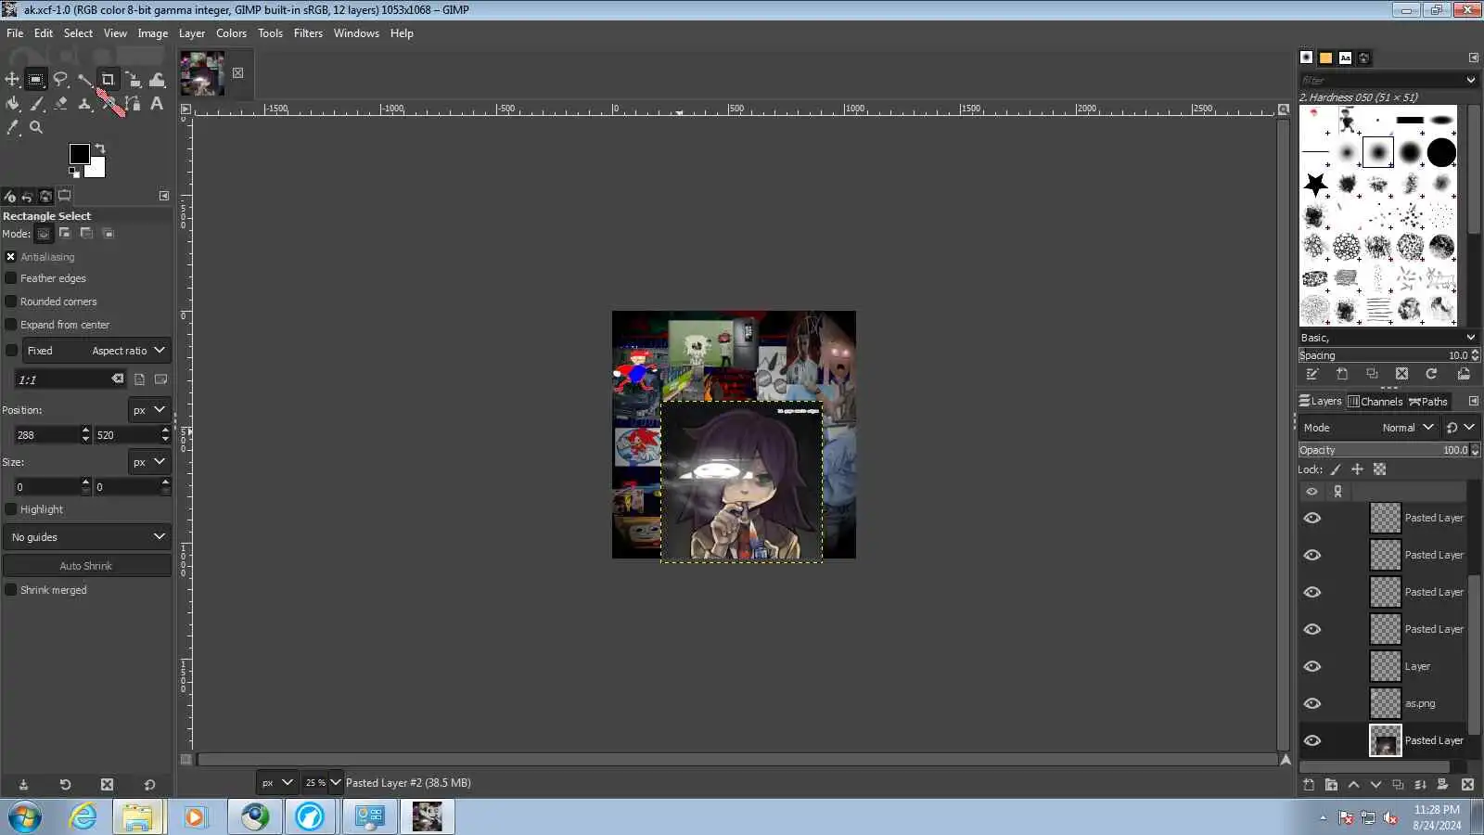The image size is (1484, 835).
Task: Lock pixels of the layer
Action: tap(1336, 469)
